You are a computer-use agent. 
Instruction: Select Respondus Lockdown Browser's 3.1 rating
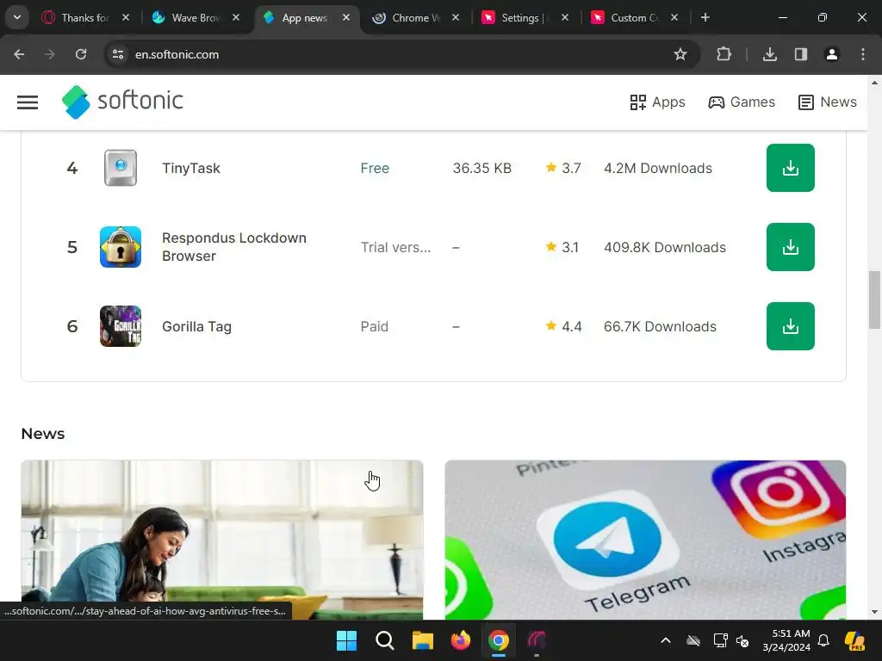click(562, 247)
